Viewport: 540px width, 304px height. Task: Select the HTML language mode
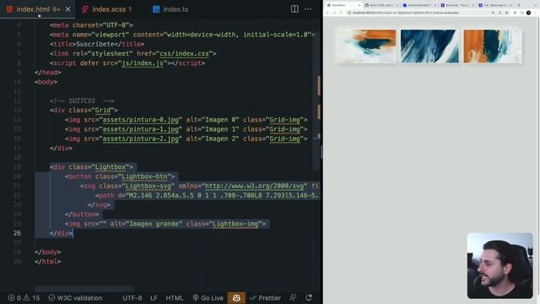[x=175, y=298]
